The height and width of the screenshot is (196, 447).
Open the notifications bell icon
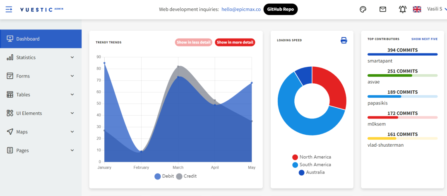click(x=402, y=9)
